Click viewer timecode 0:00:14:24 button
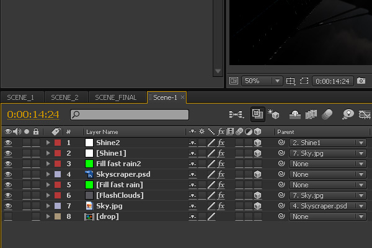 332,81
